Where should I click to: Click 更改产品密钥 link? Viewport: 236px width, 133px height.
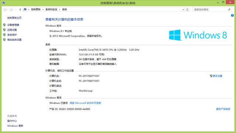click(x=223, y=109)
